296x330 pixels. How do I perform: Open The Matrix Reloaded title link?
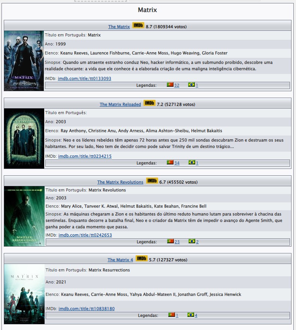120,104
